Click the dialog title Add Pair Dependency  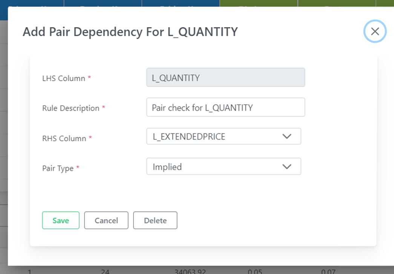coord(130,32)
